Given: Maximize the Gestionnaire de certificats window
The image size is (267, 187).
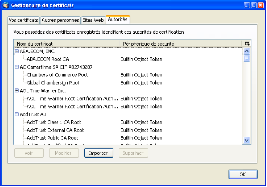Looking at the screenshot, I should 254,5.
